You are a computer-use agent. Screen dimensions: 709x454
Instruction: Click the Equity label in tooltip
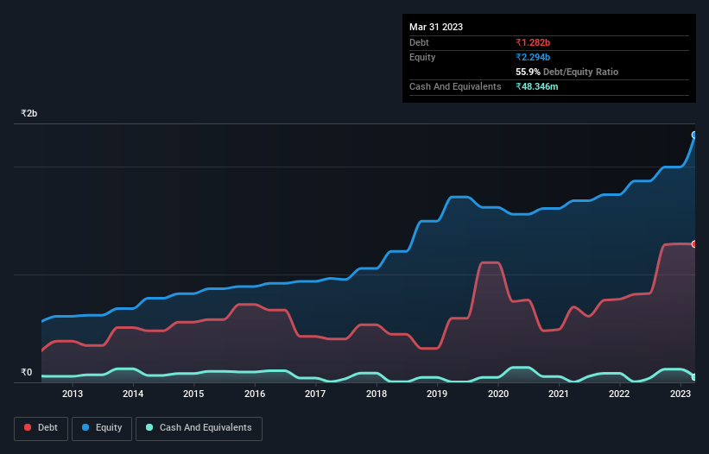[x=422, y=57]
